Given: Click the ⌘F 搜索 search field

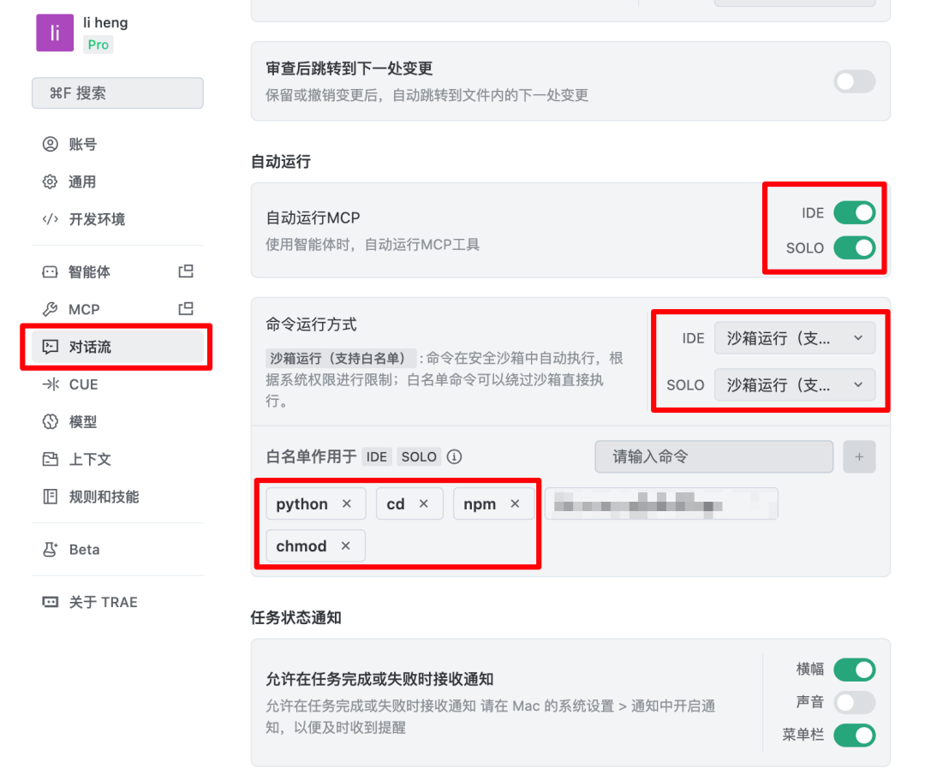Looking at the screenshot, I should click(x=117, y=93).
